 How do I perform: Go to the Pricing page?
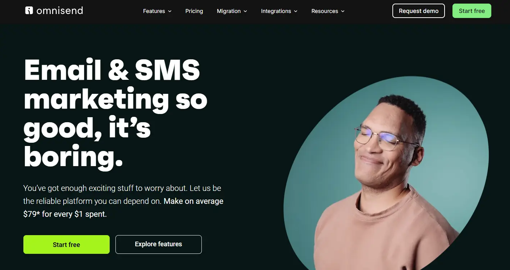click(x=194, y=11)
